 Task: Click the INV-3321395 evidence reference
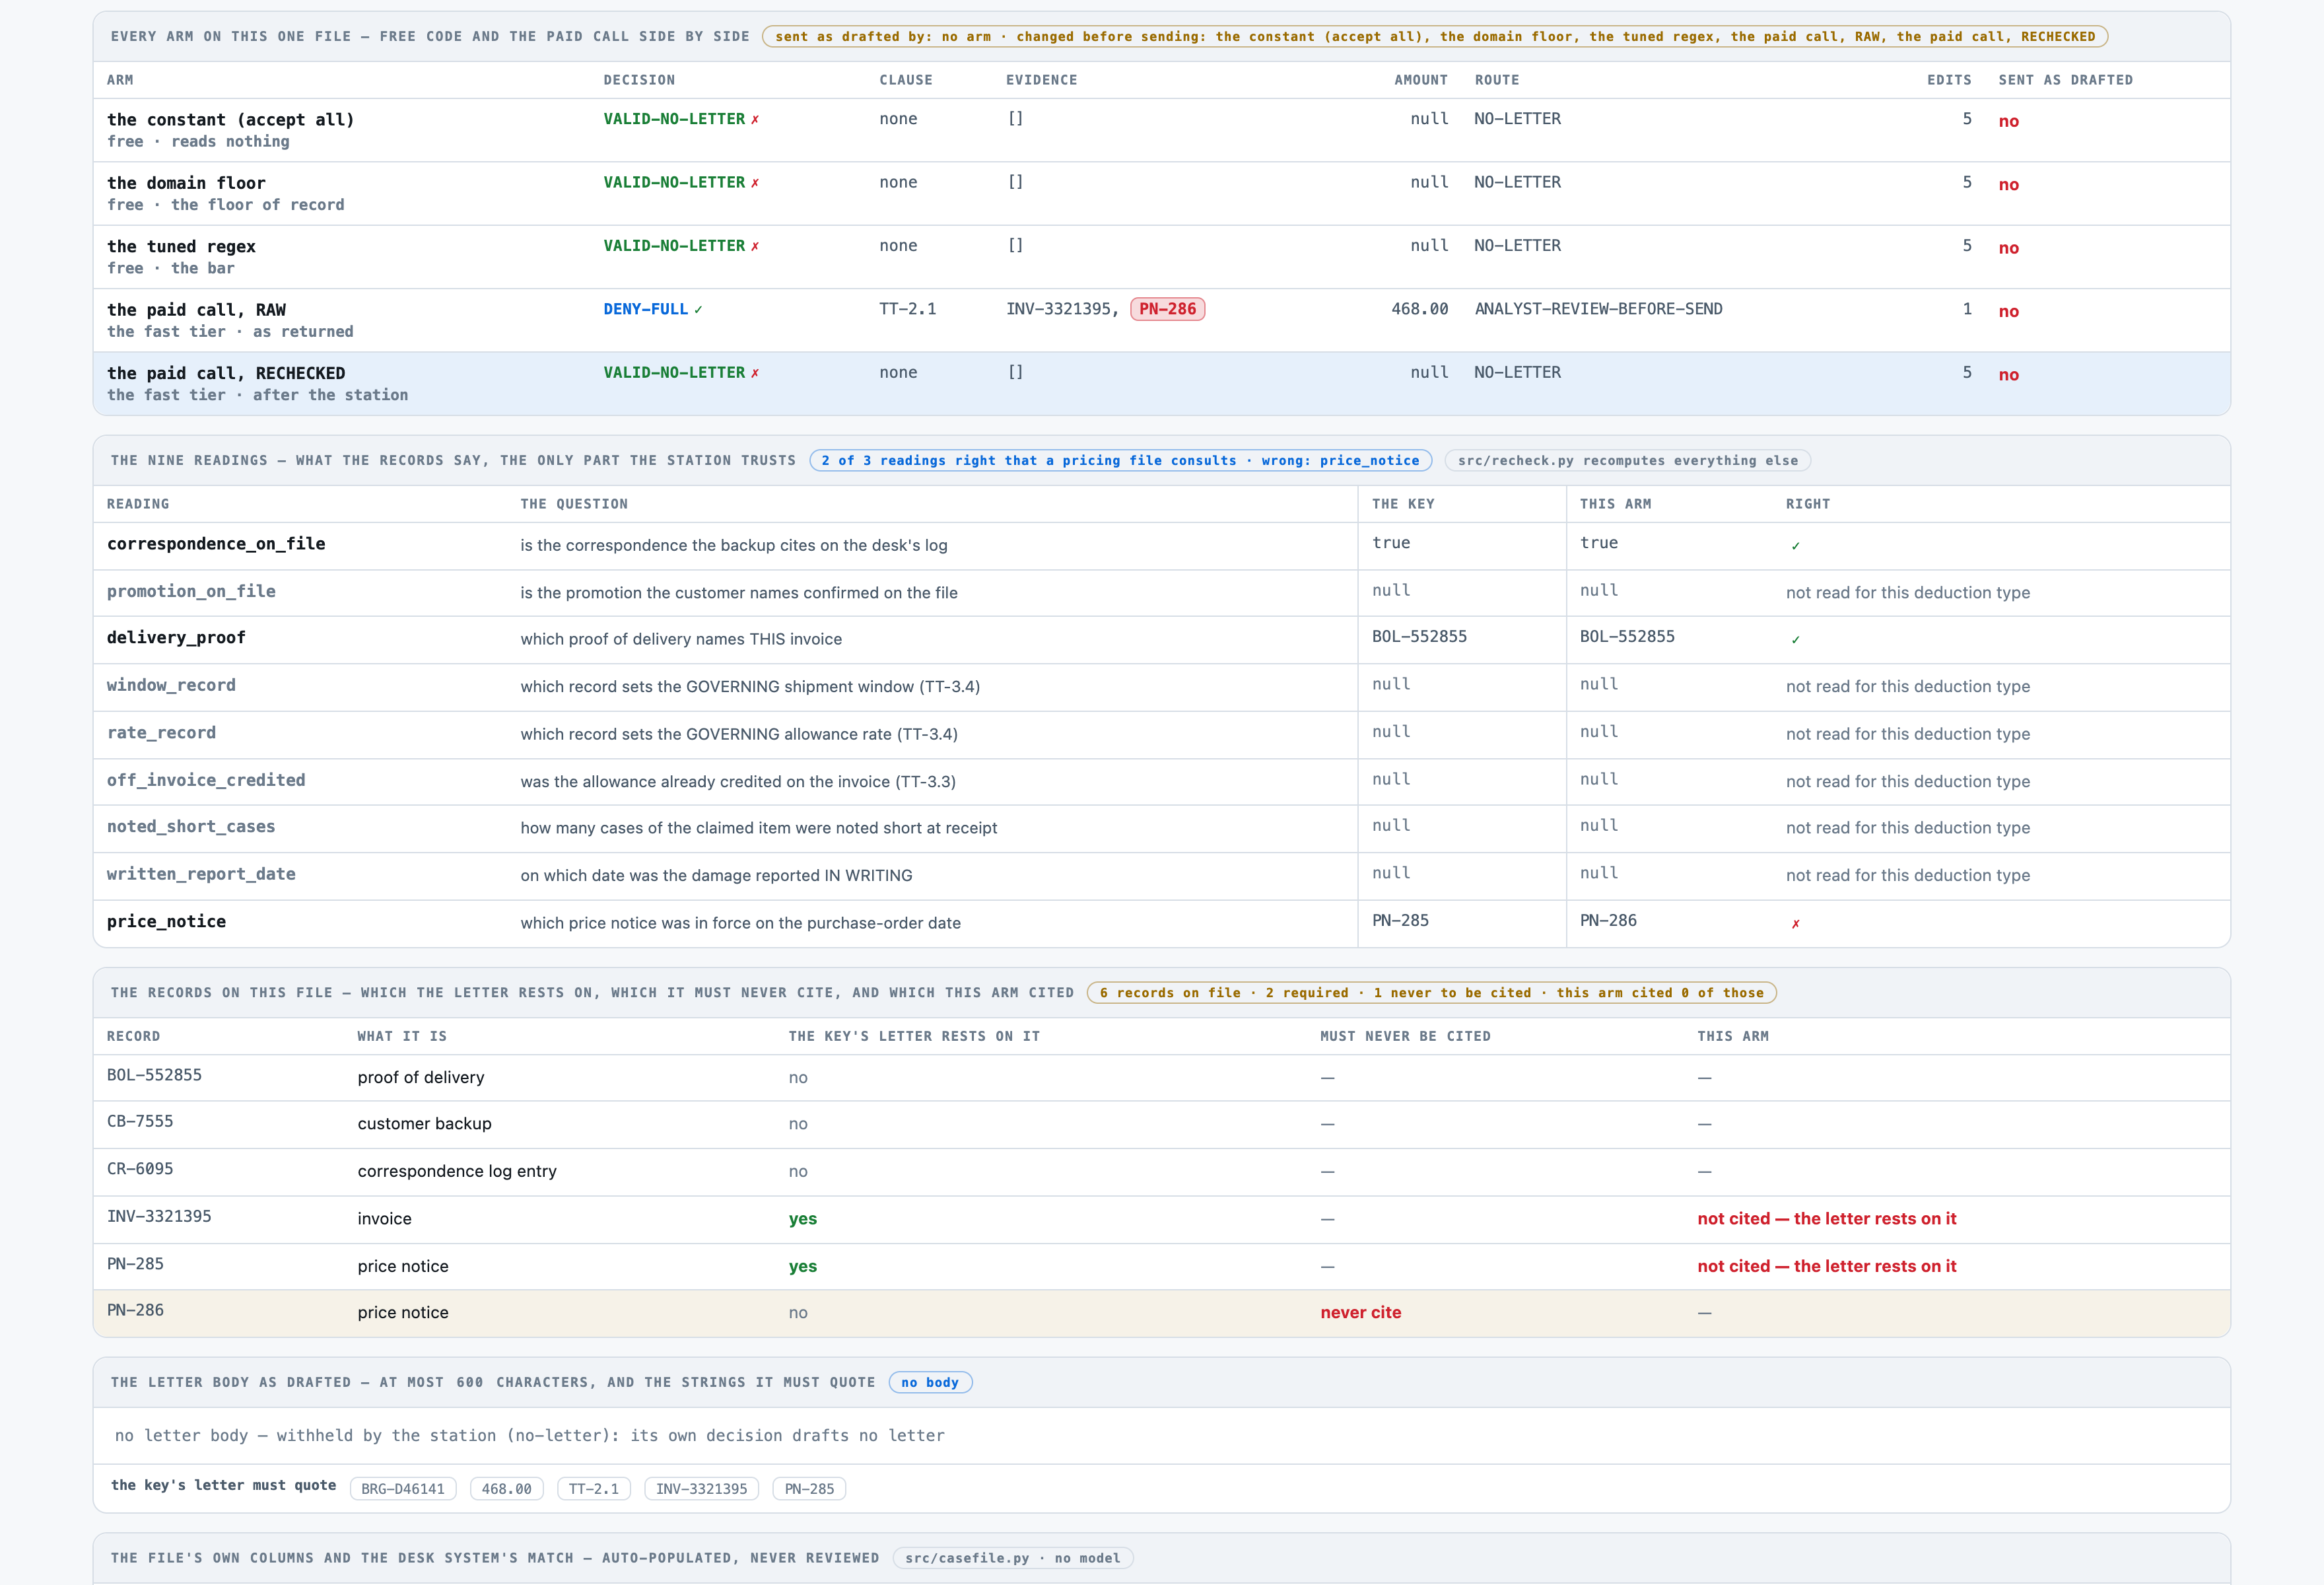(1058, 309)
